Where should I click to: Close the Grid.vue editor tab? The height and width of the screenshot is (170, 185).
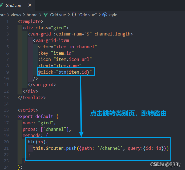pos(30,5)
